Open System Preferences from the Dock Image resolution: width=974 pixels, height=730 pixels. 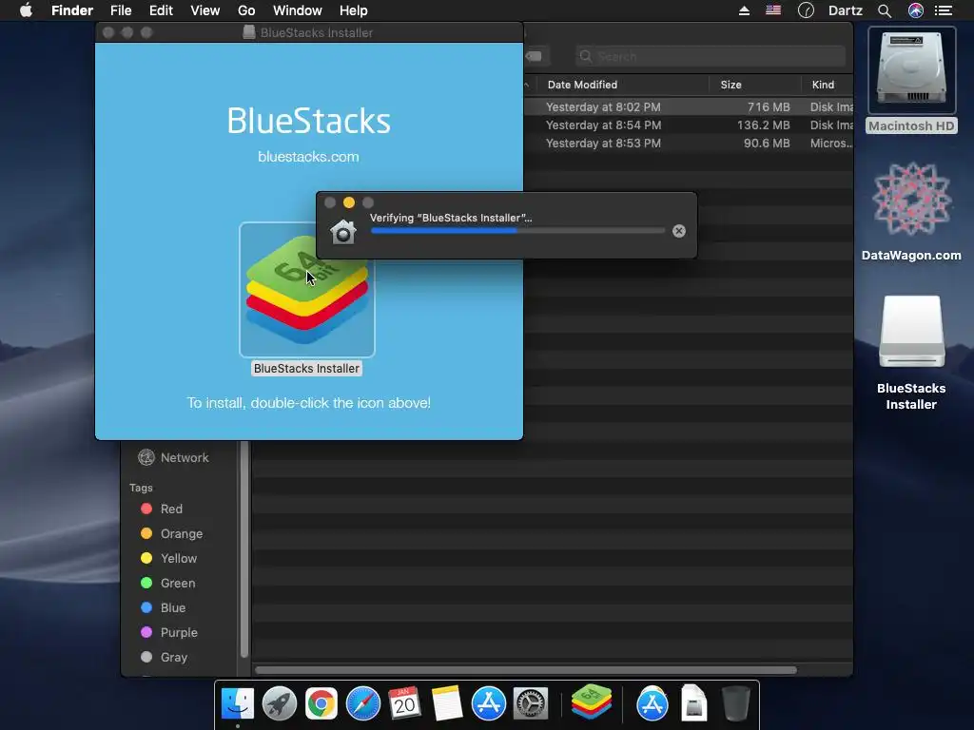pyautogui.click(x=531, y=704)
